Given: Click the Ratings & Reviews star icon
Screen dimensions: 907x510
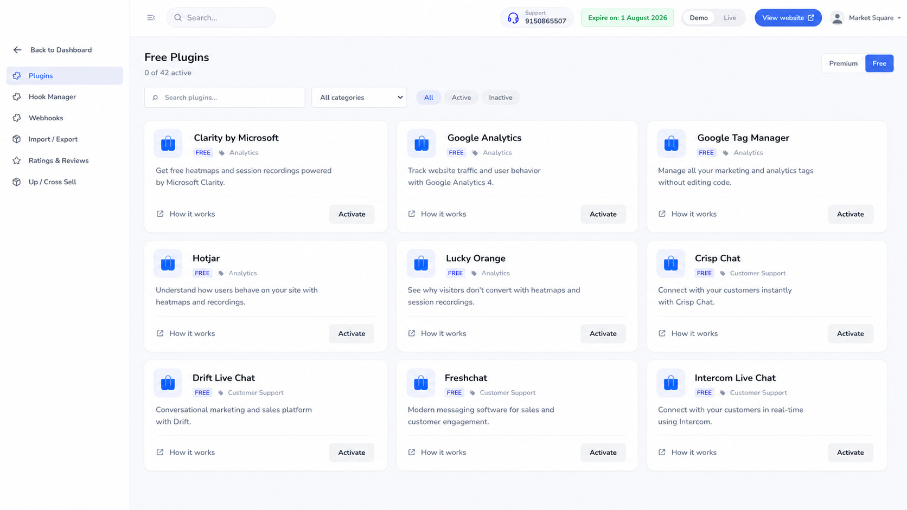Looking at the screenshot, I should (17, 160).
